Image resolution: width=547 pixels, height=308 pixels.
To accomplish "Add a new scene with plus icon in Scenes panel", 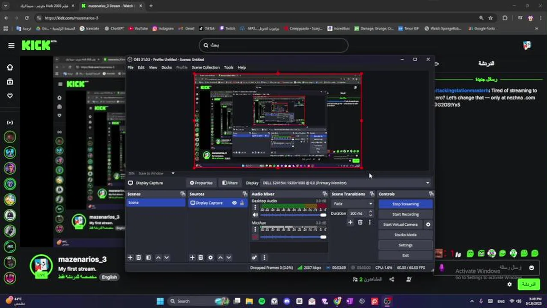I will [x=130, y=258].
